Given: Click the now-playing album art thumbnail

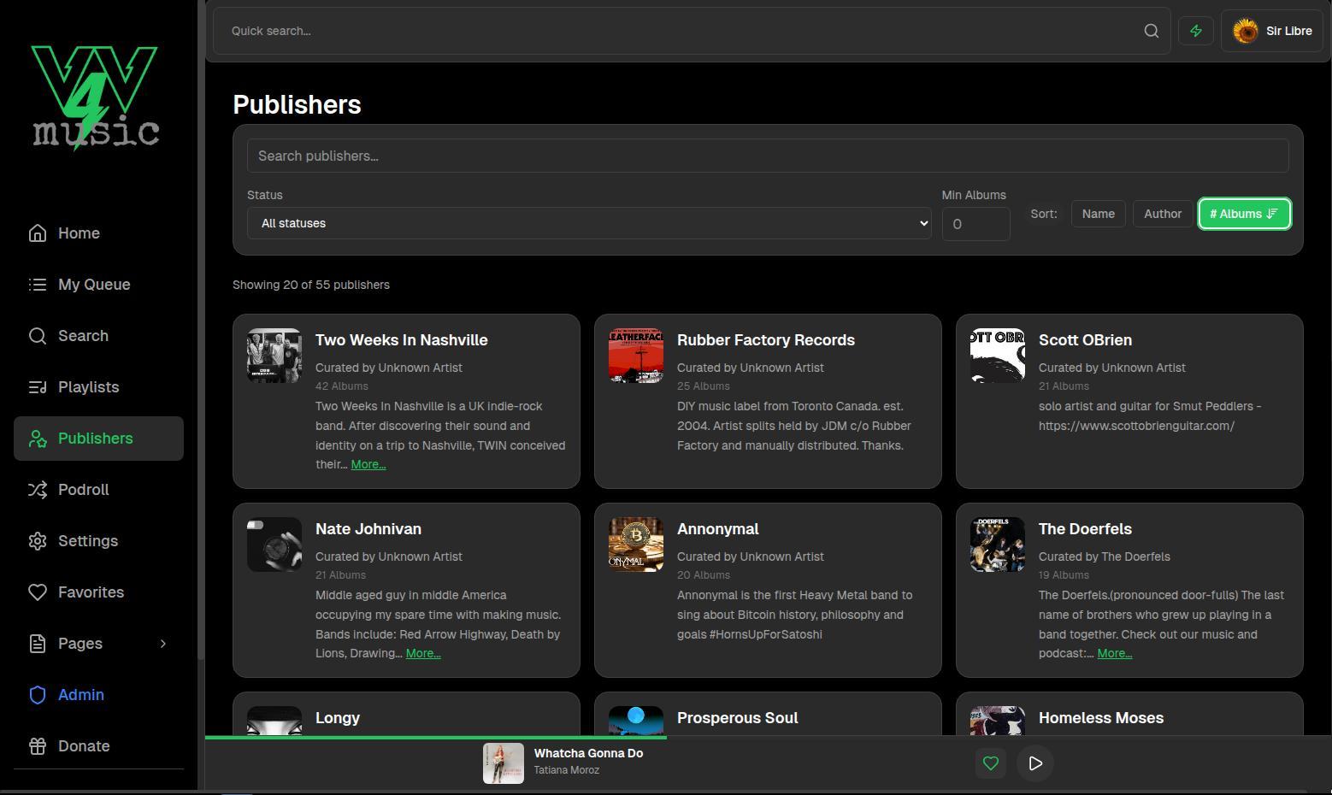Looking at the screenshot, I should 503,763.
